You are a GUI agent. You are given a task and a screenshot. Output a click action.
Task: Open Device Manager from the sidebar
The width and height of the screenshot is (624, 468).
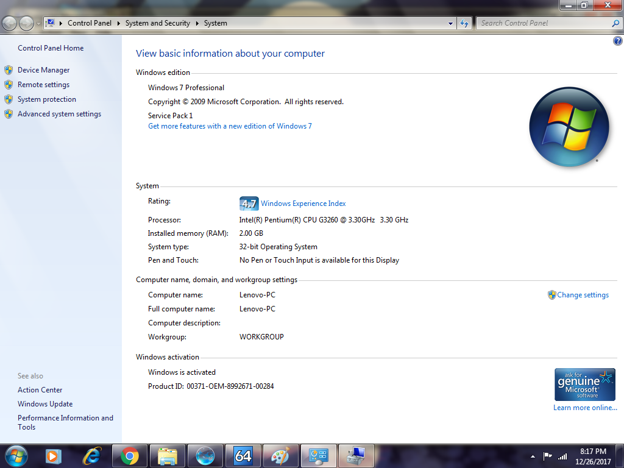tap(43, 70)
